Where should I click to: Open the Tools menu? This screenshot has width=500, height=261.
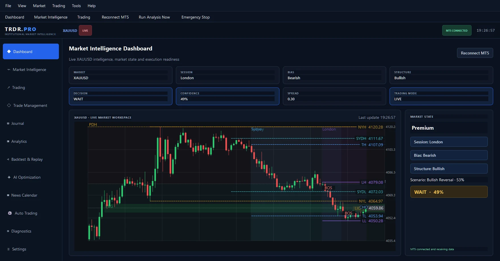(x=76, y=6)
